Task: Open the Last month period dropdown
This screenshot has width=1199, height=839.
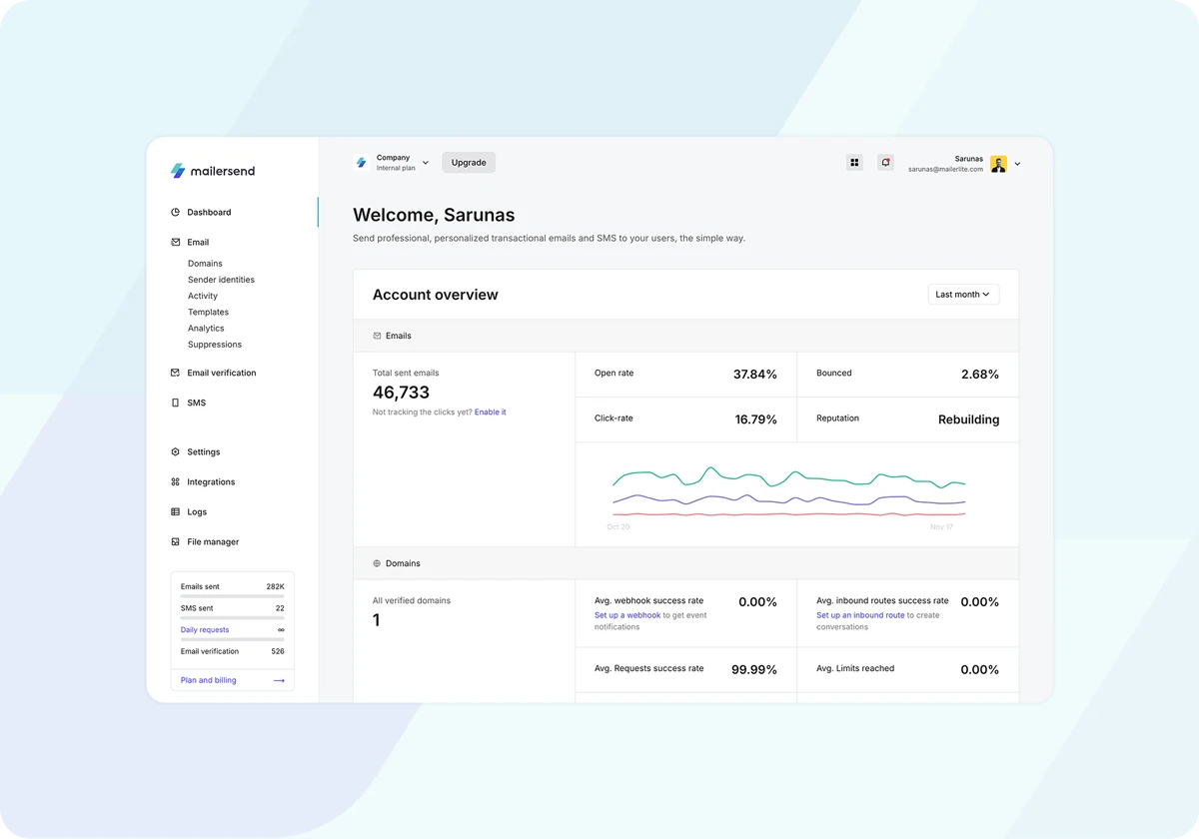Action: tap(962, 295)
